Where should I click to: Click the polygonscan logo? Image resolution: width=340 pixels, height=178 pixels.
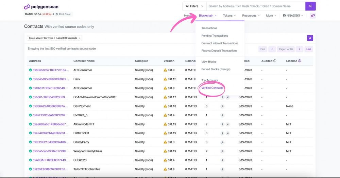click(x=40, y=7)
